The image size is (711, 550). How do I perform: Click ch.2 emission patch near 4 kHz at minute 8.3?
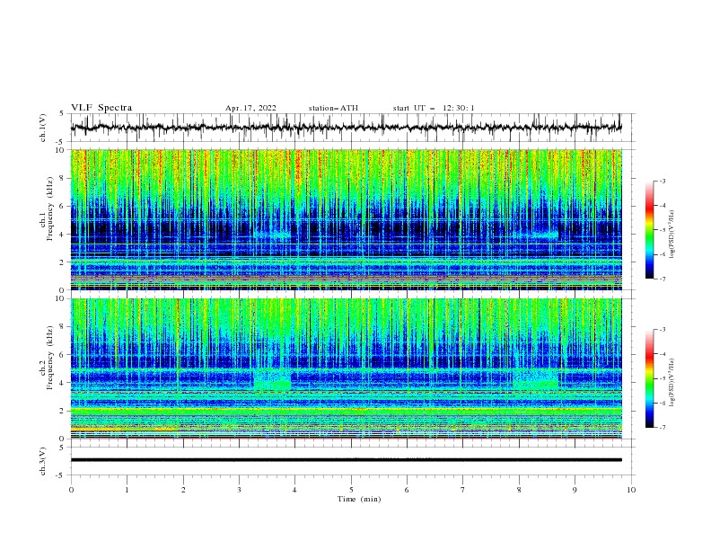[x=536, y=380]
